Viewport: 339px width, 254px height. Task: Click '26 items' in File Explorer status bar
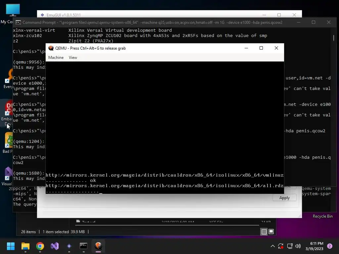[x=28, y=232]
